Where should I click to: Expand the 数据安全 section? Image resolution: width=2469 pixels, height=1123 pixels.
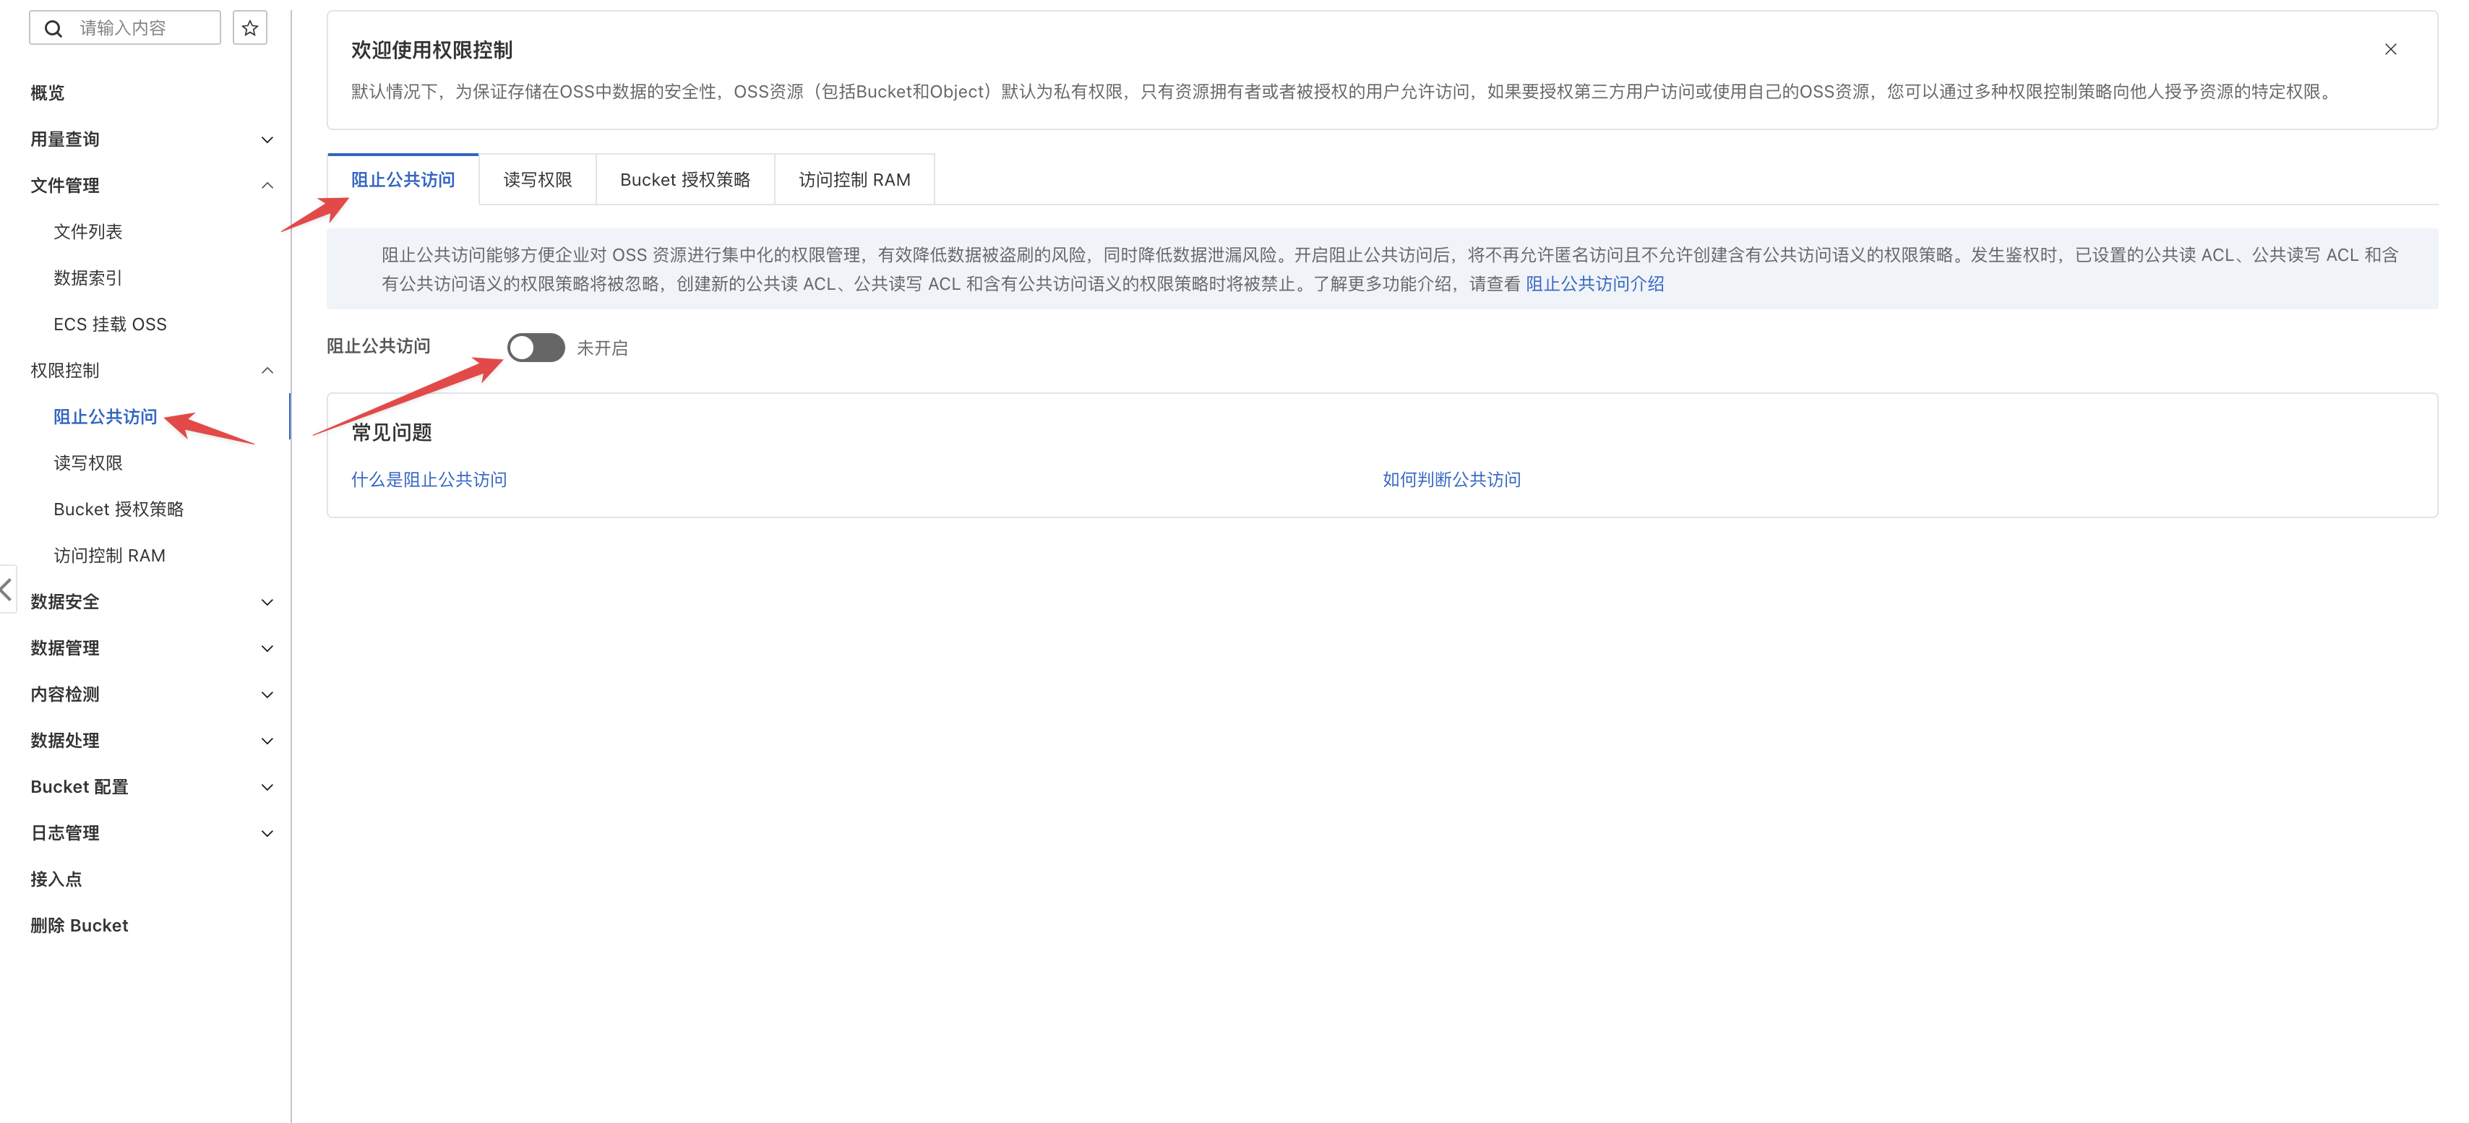tap(267, 602)
